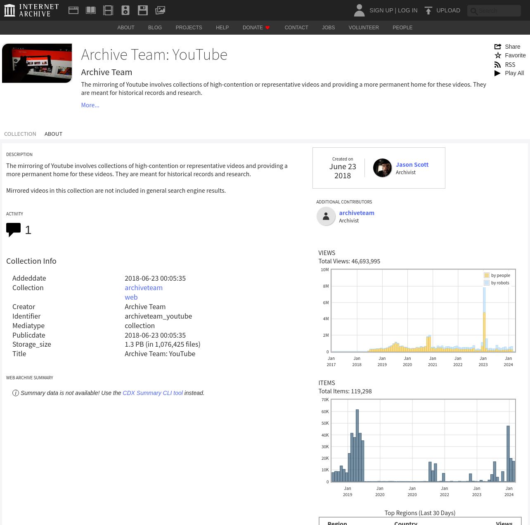This screenshot has width=530, height=525.
Task: Click the Favorite star icon
Action: (498, 55)
